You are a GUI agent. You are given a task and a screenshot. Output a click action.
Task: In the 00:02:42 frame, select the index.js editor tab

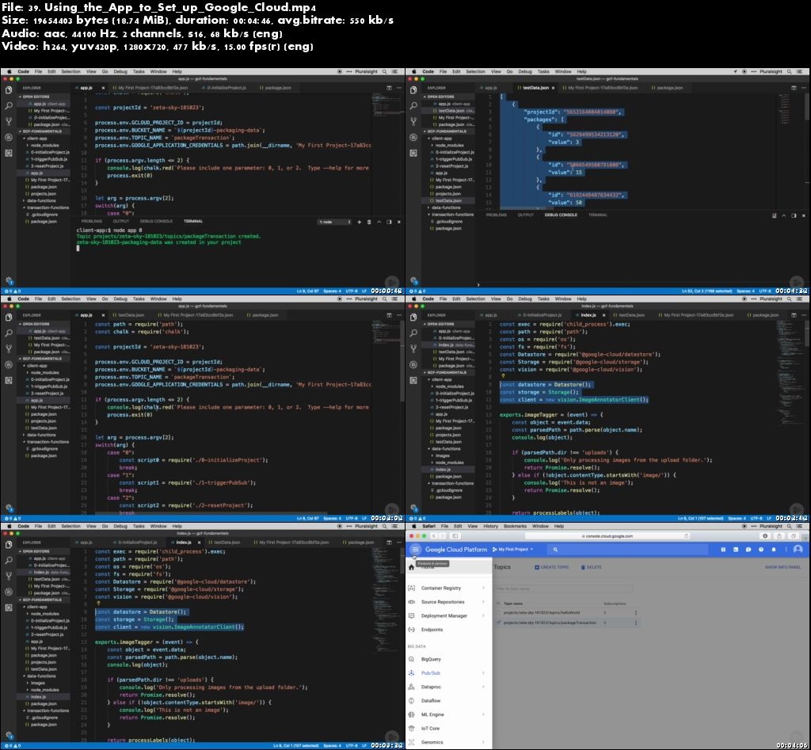point(588,315)
